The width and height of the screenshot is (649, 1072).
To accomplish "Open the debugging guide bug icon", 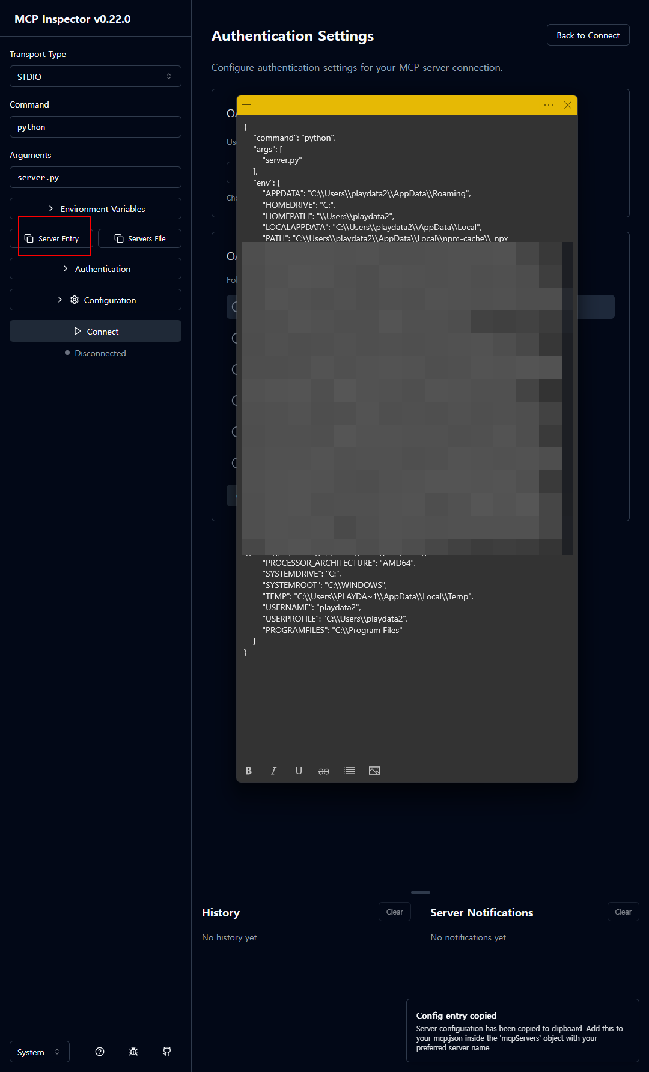I will coord(133,1052).
